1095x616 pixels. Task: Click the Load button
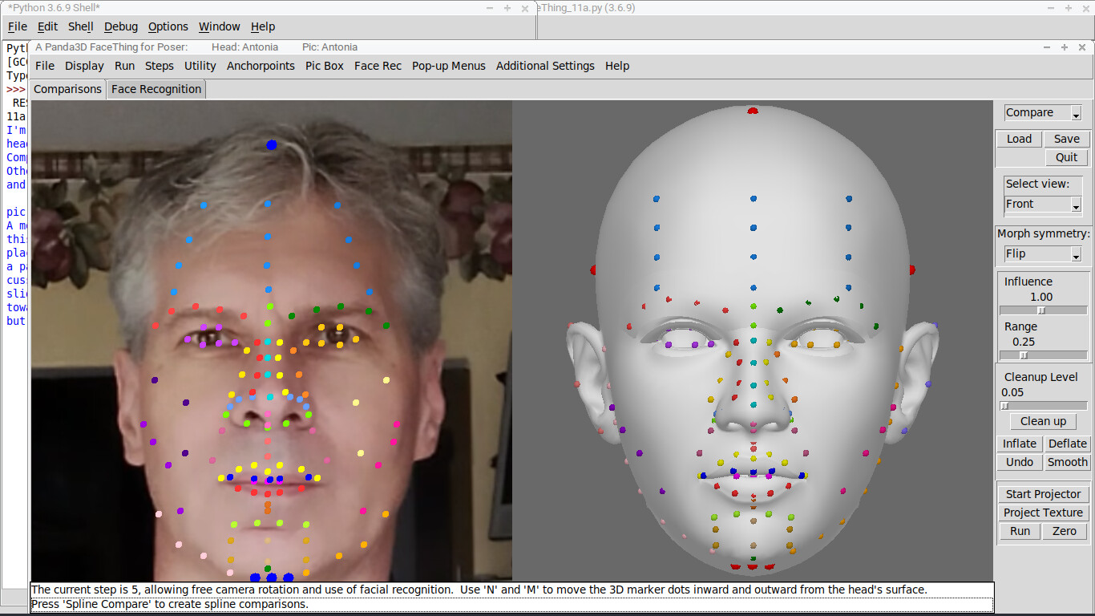(x=1019, y=139)
